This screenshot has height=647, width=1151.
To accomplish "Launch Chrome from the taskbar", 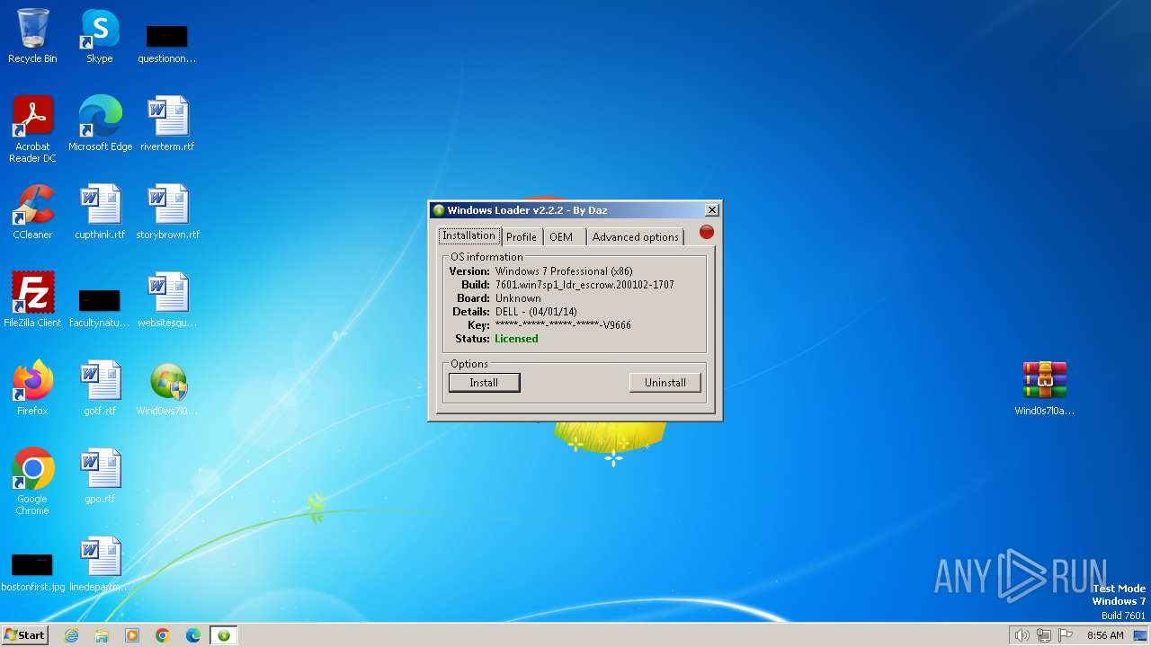I will pyautogui.click(x=163, y=635).
